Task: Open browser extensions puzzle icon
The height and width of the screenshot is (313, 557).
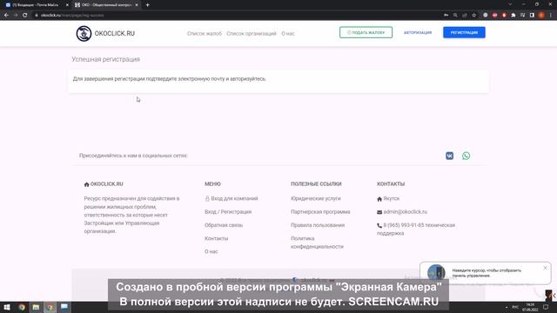Action: 513,16
